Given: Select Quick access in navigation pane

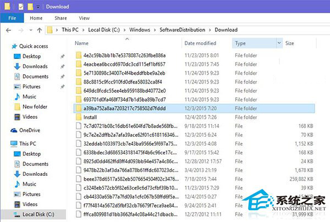Looking at the screenshot, I should tap(34, 46).
